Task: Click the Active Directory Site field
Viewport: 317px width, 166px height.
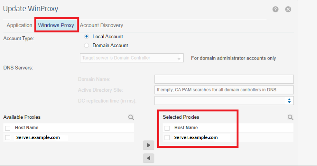Action: (x=224, y=90)
